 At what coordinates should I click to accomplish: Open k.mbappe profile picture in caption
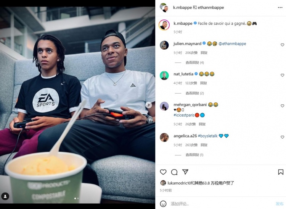click(x=164, y=25)
